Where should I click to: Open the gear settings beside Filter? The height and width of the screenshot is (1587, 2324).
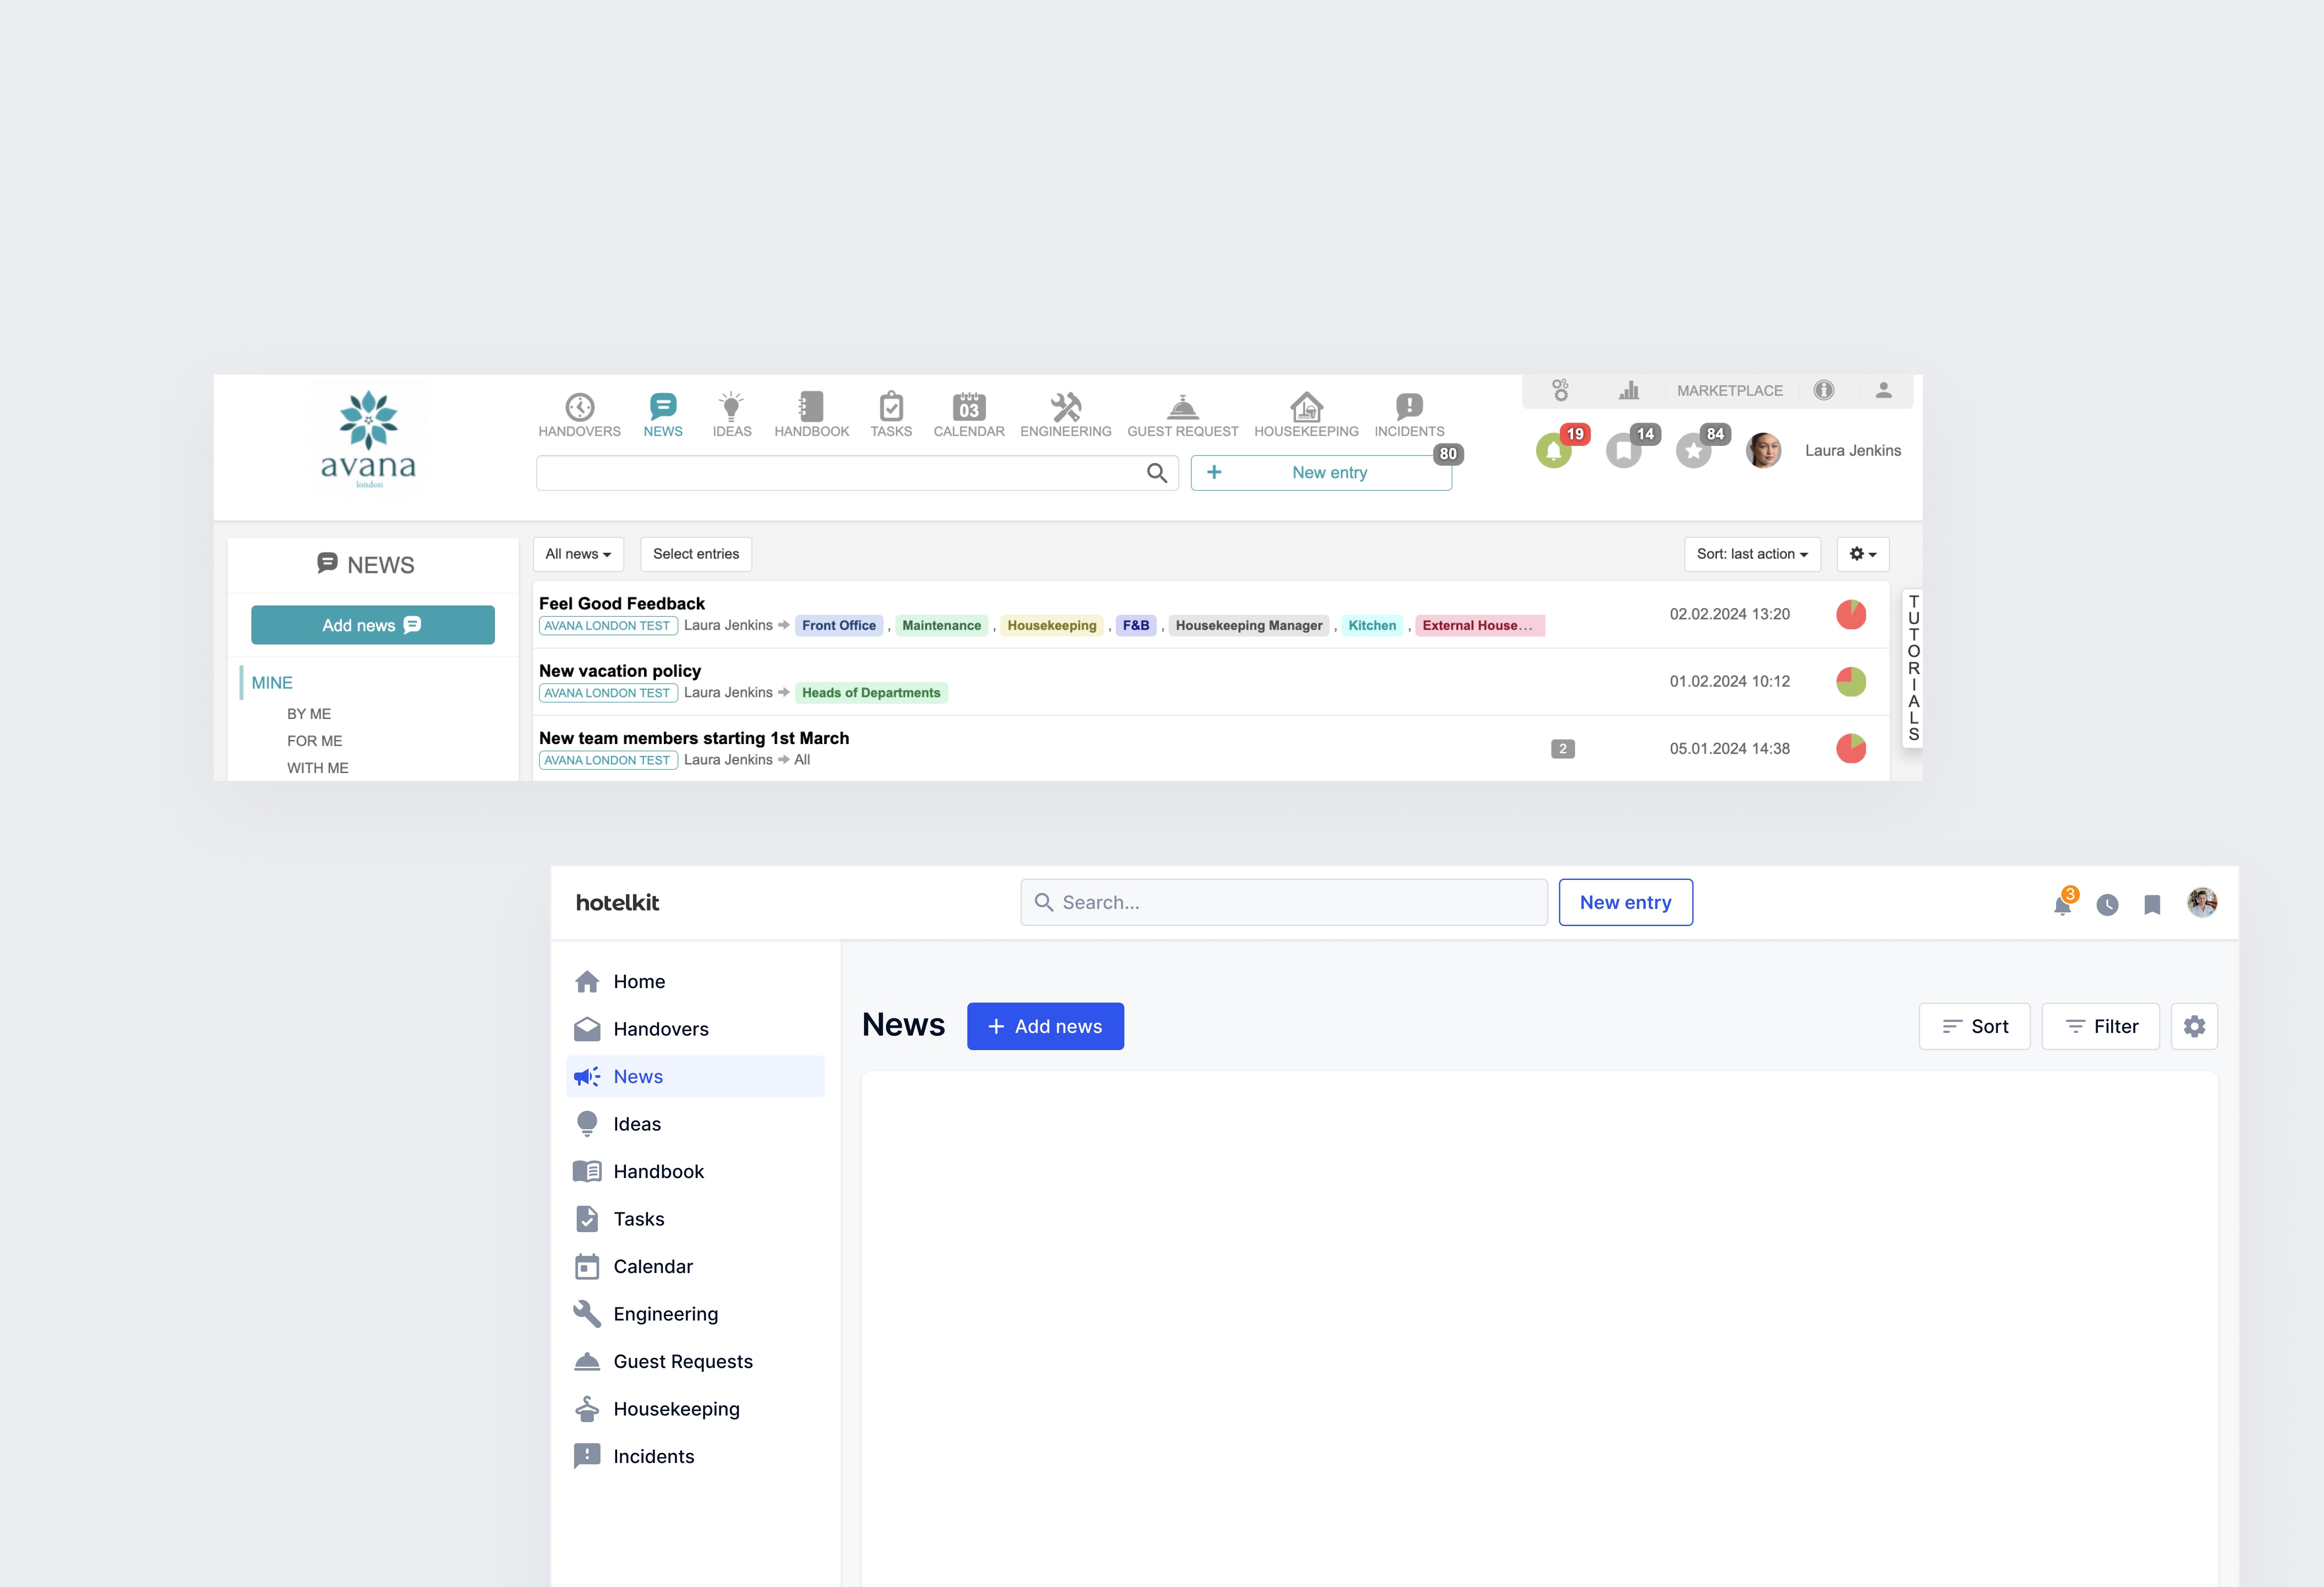pos(2194,1026)
